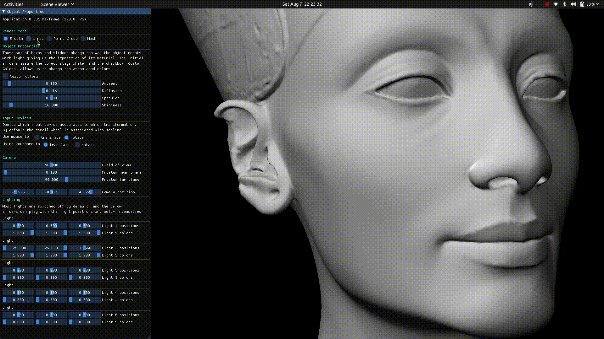This screenshot has height=339, width=604.
Task: Click the Wi-Fi status icon
Action: pyautogui.click(x=556, y=4)
